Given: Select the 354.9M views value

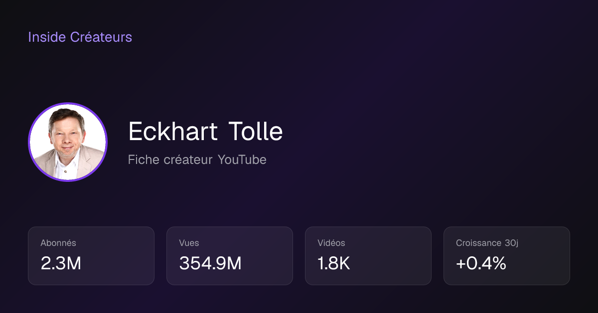Looking at the screenshot, I should coord(210,264).
